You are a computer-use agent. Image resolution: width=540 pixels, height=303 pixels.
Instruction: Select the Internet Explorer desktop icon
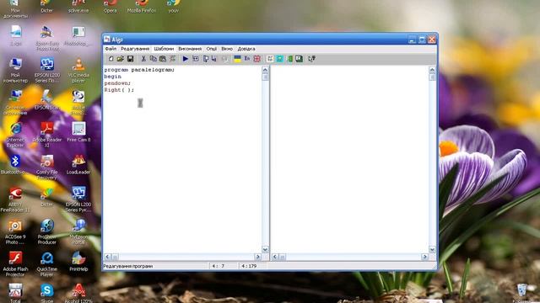click(15, 135)
